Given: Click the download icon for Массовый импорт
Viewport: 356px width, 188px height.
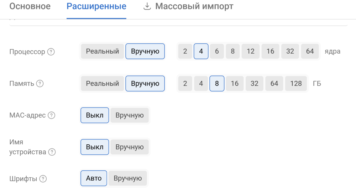Looking at the screenshot, I should pos(147,6).
